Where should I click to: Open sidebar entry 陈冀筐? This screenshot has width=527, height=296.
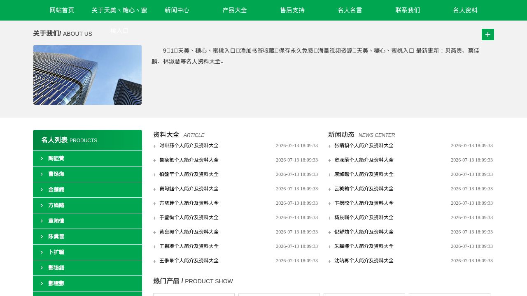coord(87,236)
